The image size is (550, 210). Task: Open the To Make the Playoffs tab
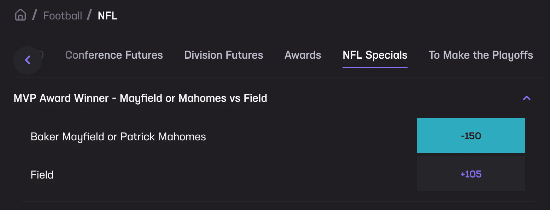481,55
